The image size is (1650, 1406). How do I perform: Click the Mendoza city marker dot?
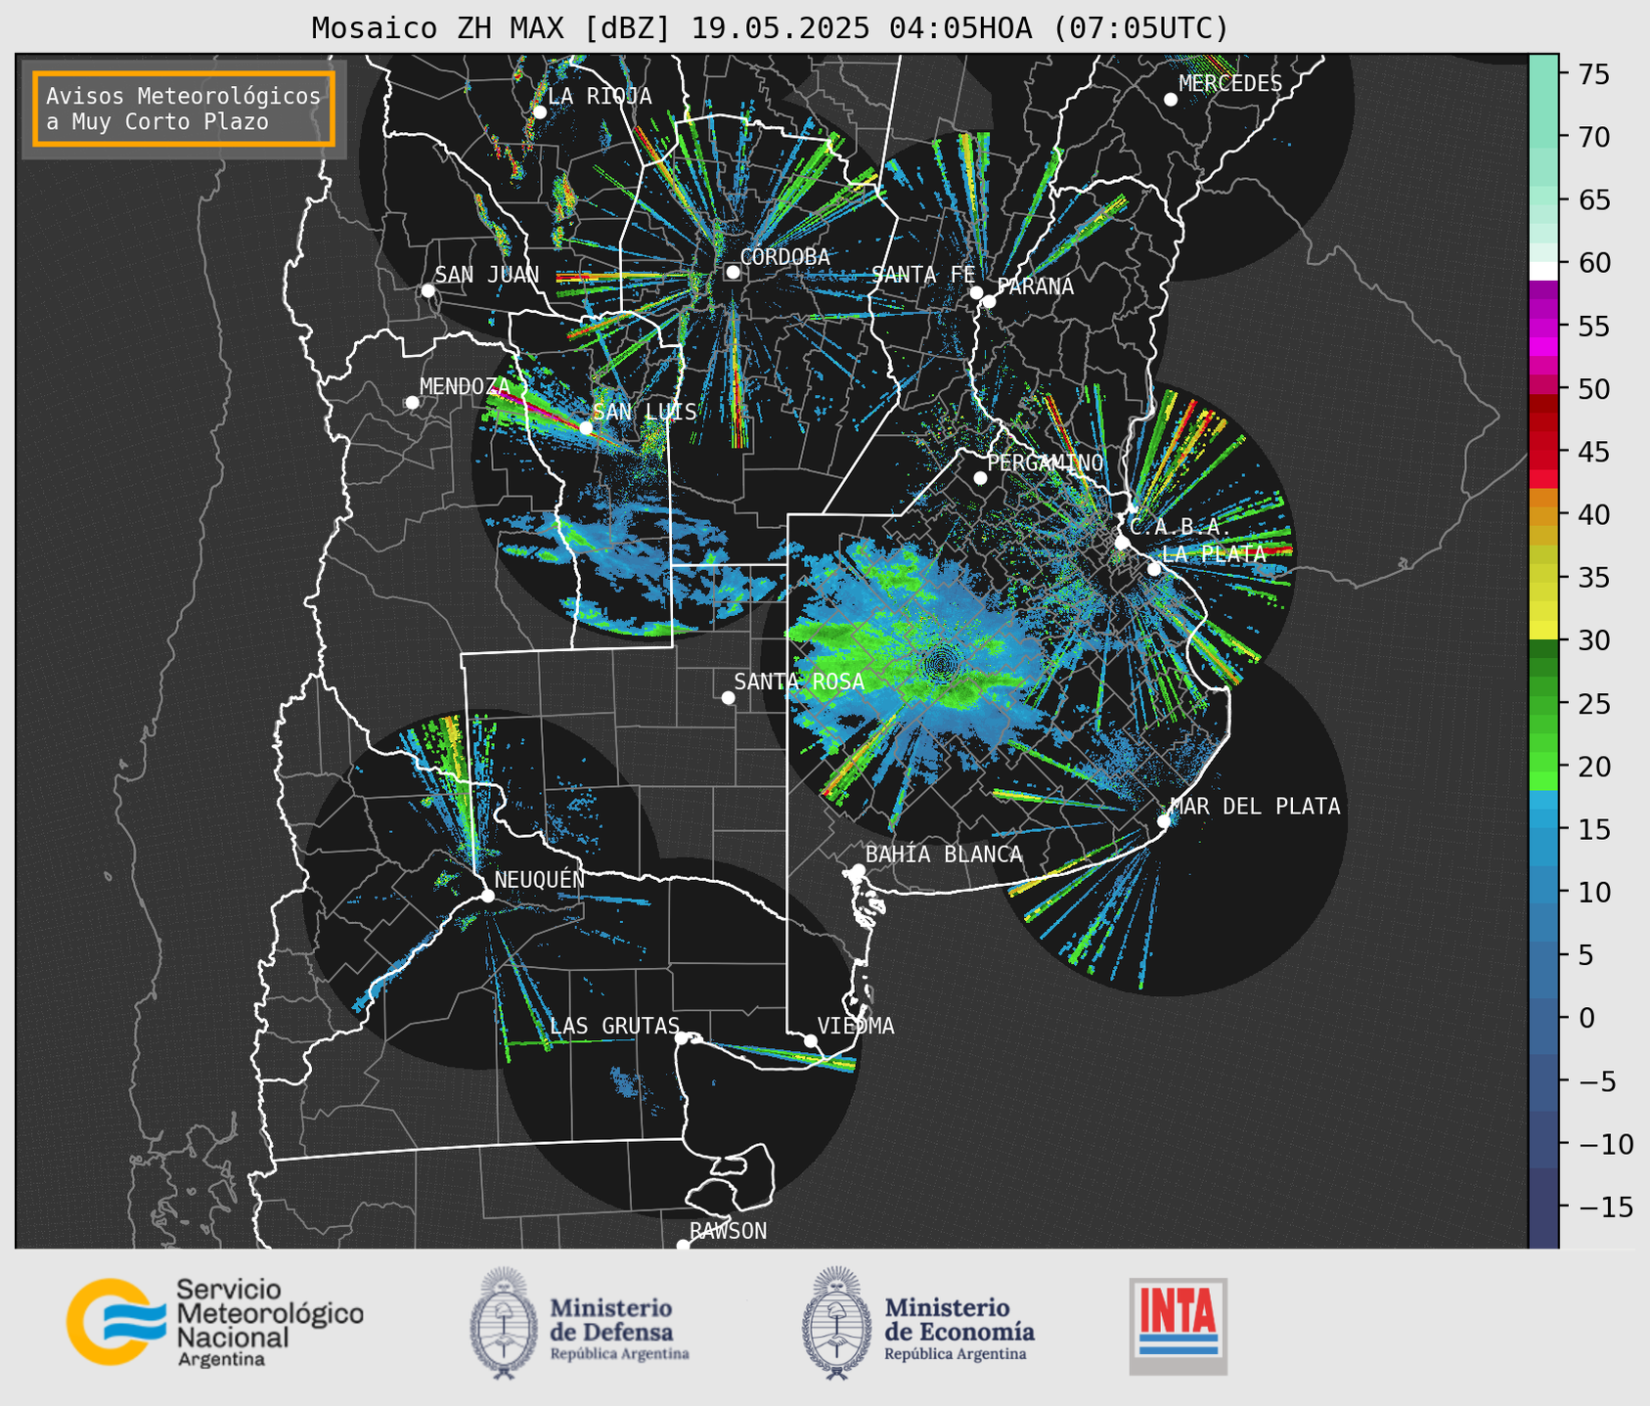point(412,403)
